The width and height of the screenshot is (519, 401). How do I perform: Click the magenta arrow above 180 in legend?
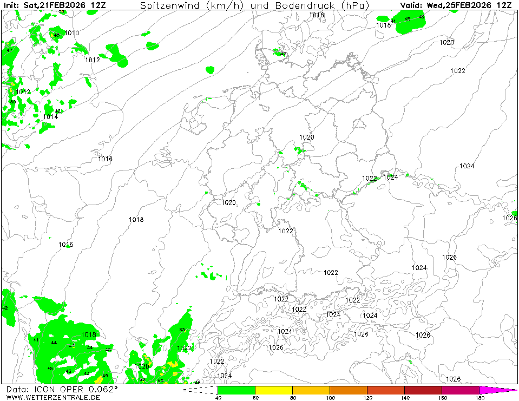[x=497, y=390]
